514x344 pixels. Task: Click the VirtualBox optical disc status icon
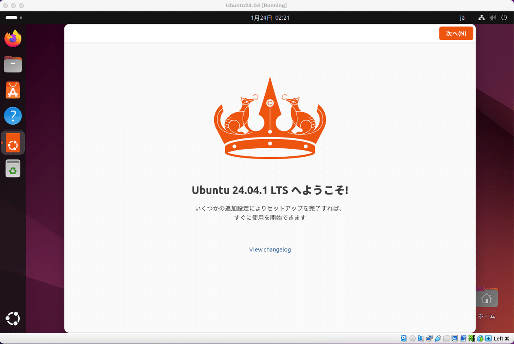coord(412,338)
